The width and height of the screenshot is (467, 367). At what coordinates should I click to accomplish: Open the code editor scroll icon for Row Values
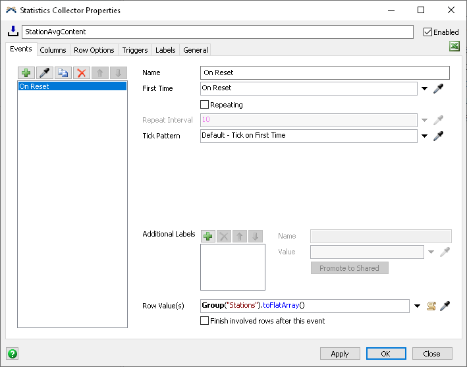(x=431, y=306)
